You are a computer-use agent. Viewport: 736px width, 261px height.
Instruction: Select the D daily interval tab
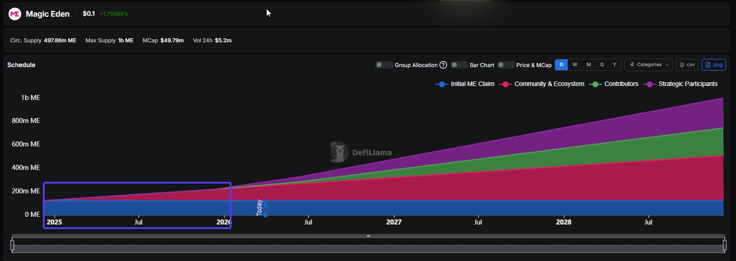click(561, 65)
